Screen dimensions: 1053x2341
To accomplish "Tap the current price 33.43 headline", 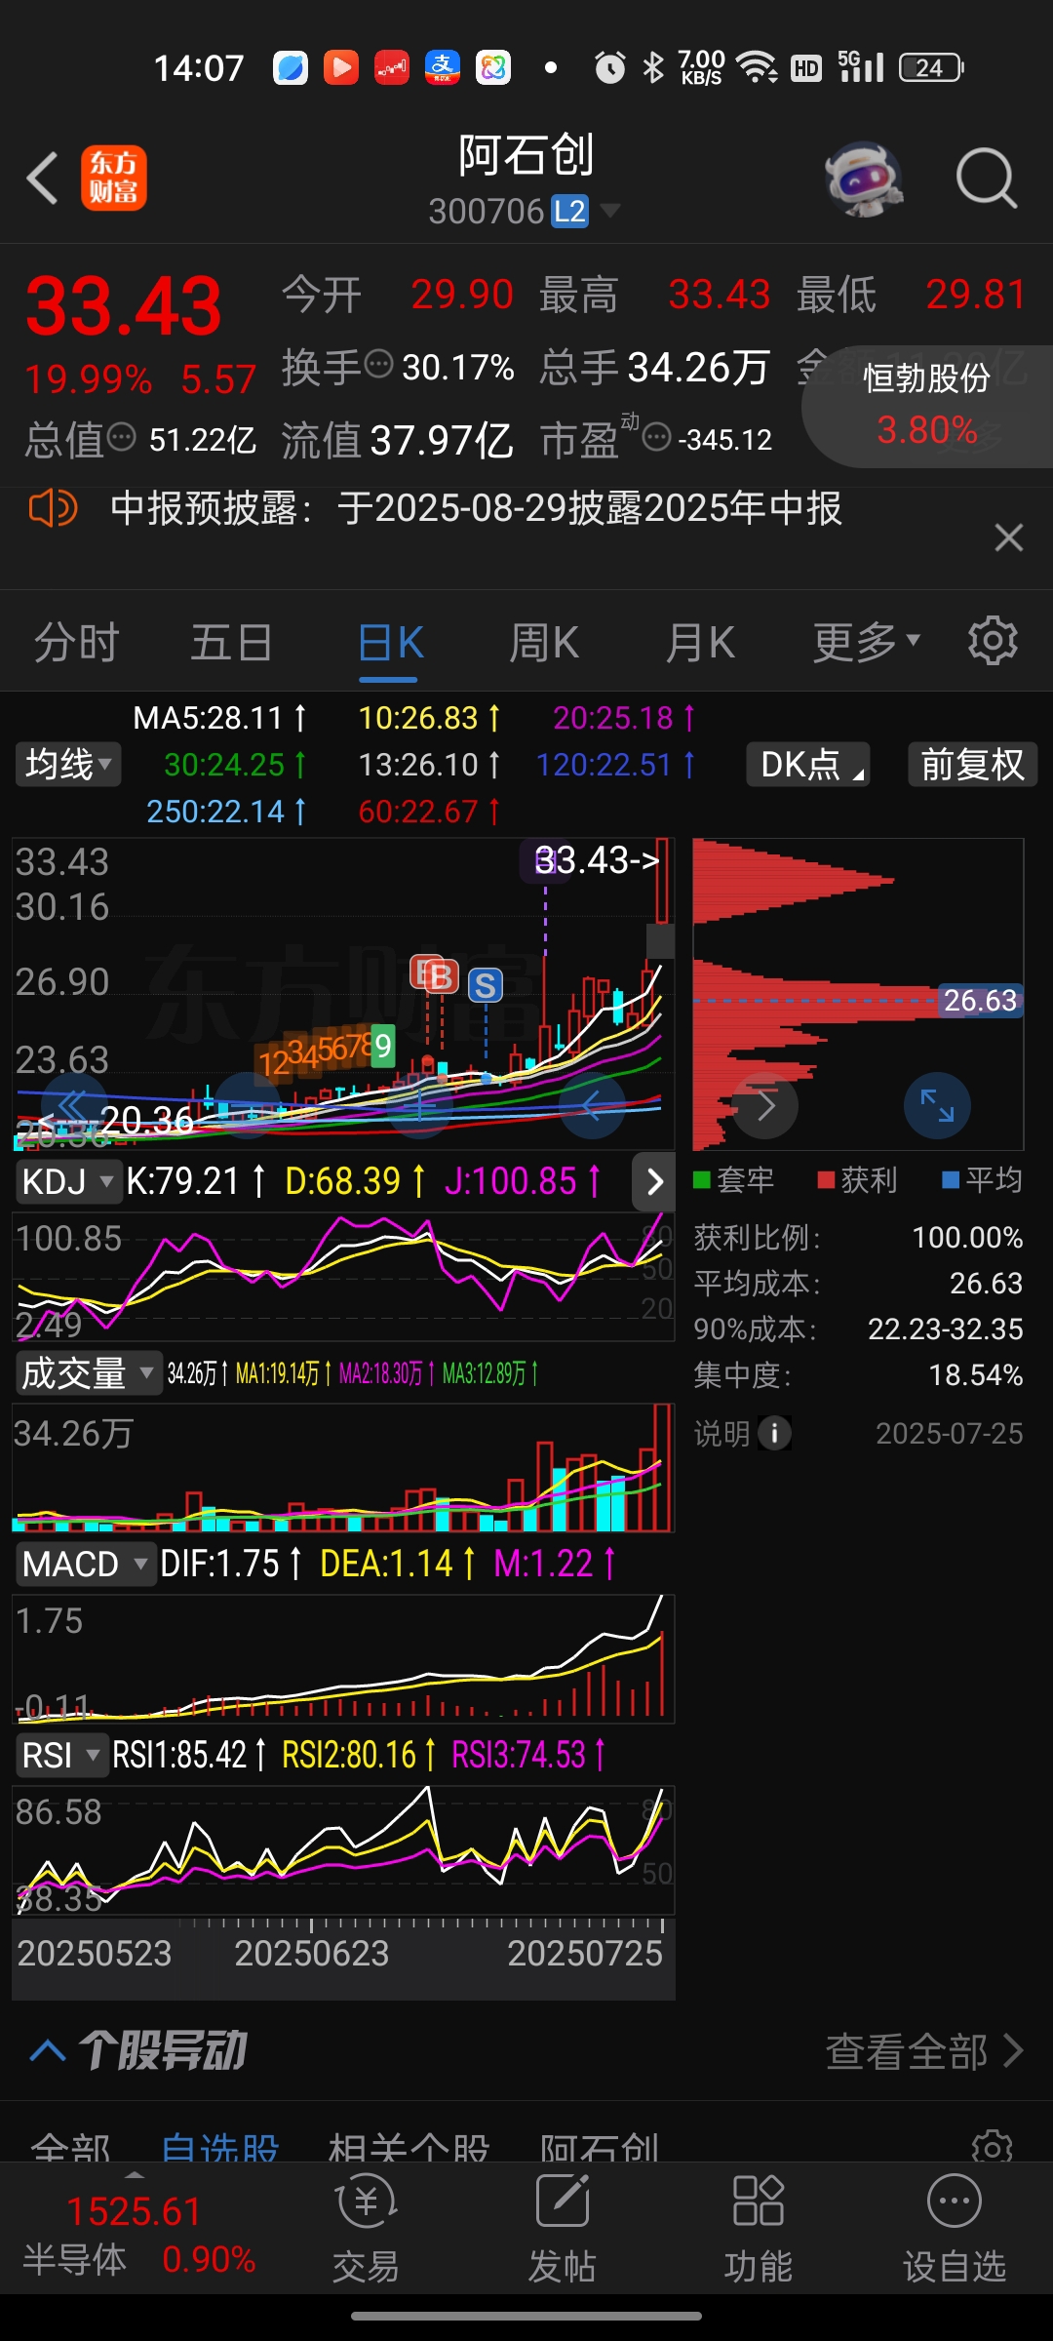I will pos(124,306).
